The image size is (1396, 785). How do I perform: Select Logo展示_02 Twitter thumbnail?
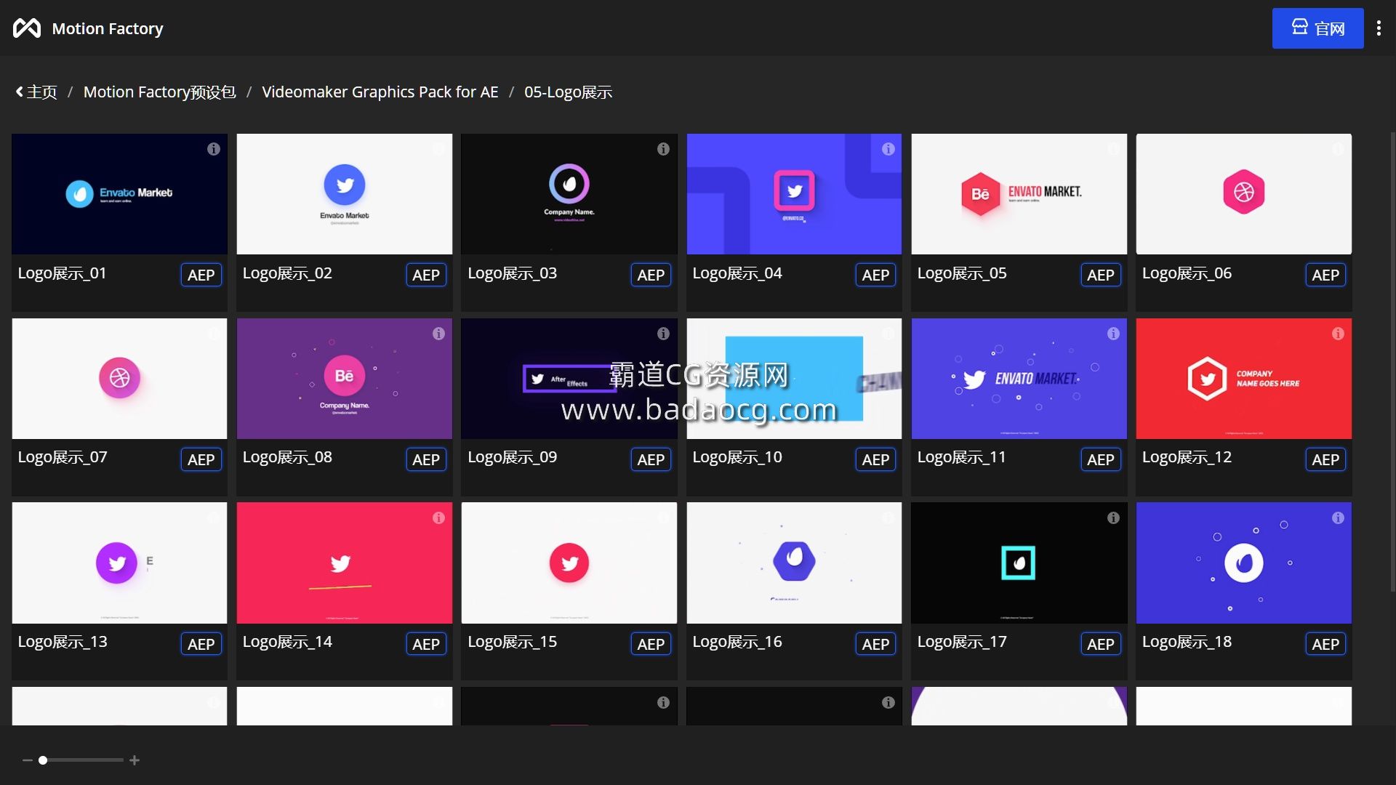pyautogui.click(x=345, y=194)
